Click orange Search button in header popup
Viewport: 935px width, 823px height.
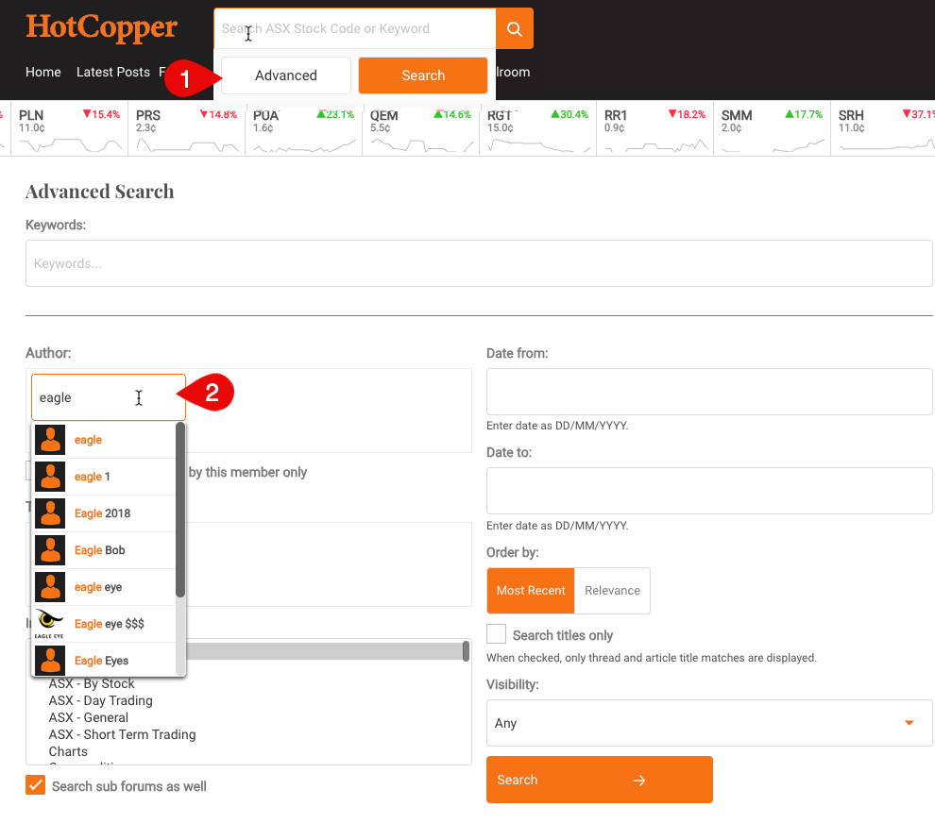click(423, 76)
